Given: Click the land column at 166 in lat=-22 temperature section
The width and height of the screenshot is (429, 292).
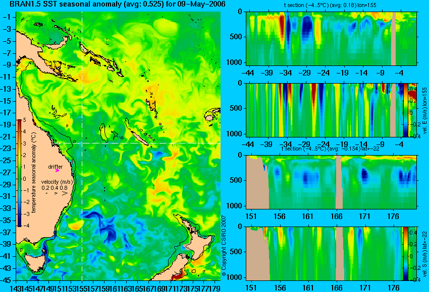Looking at the screenshot, I should tap(339, 182).
